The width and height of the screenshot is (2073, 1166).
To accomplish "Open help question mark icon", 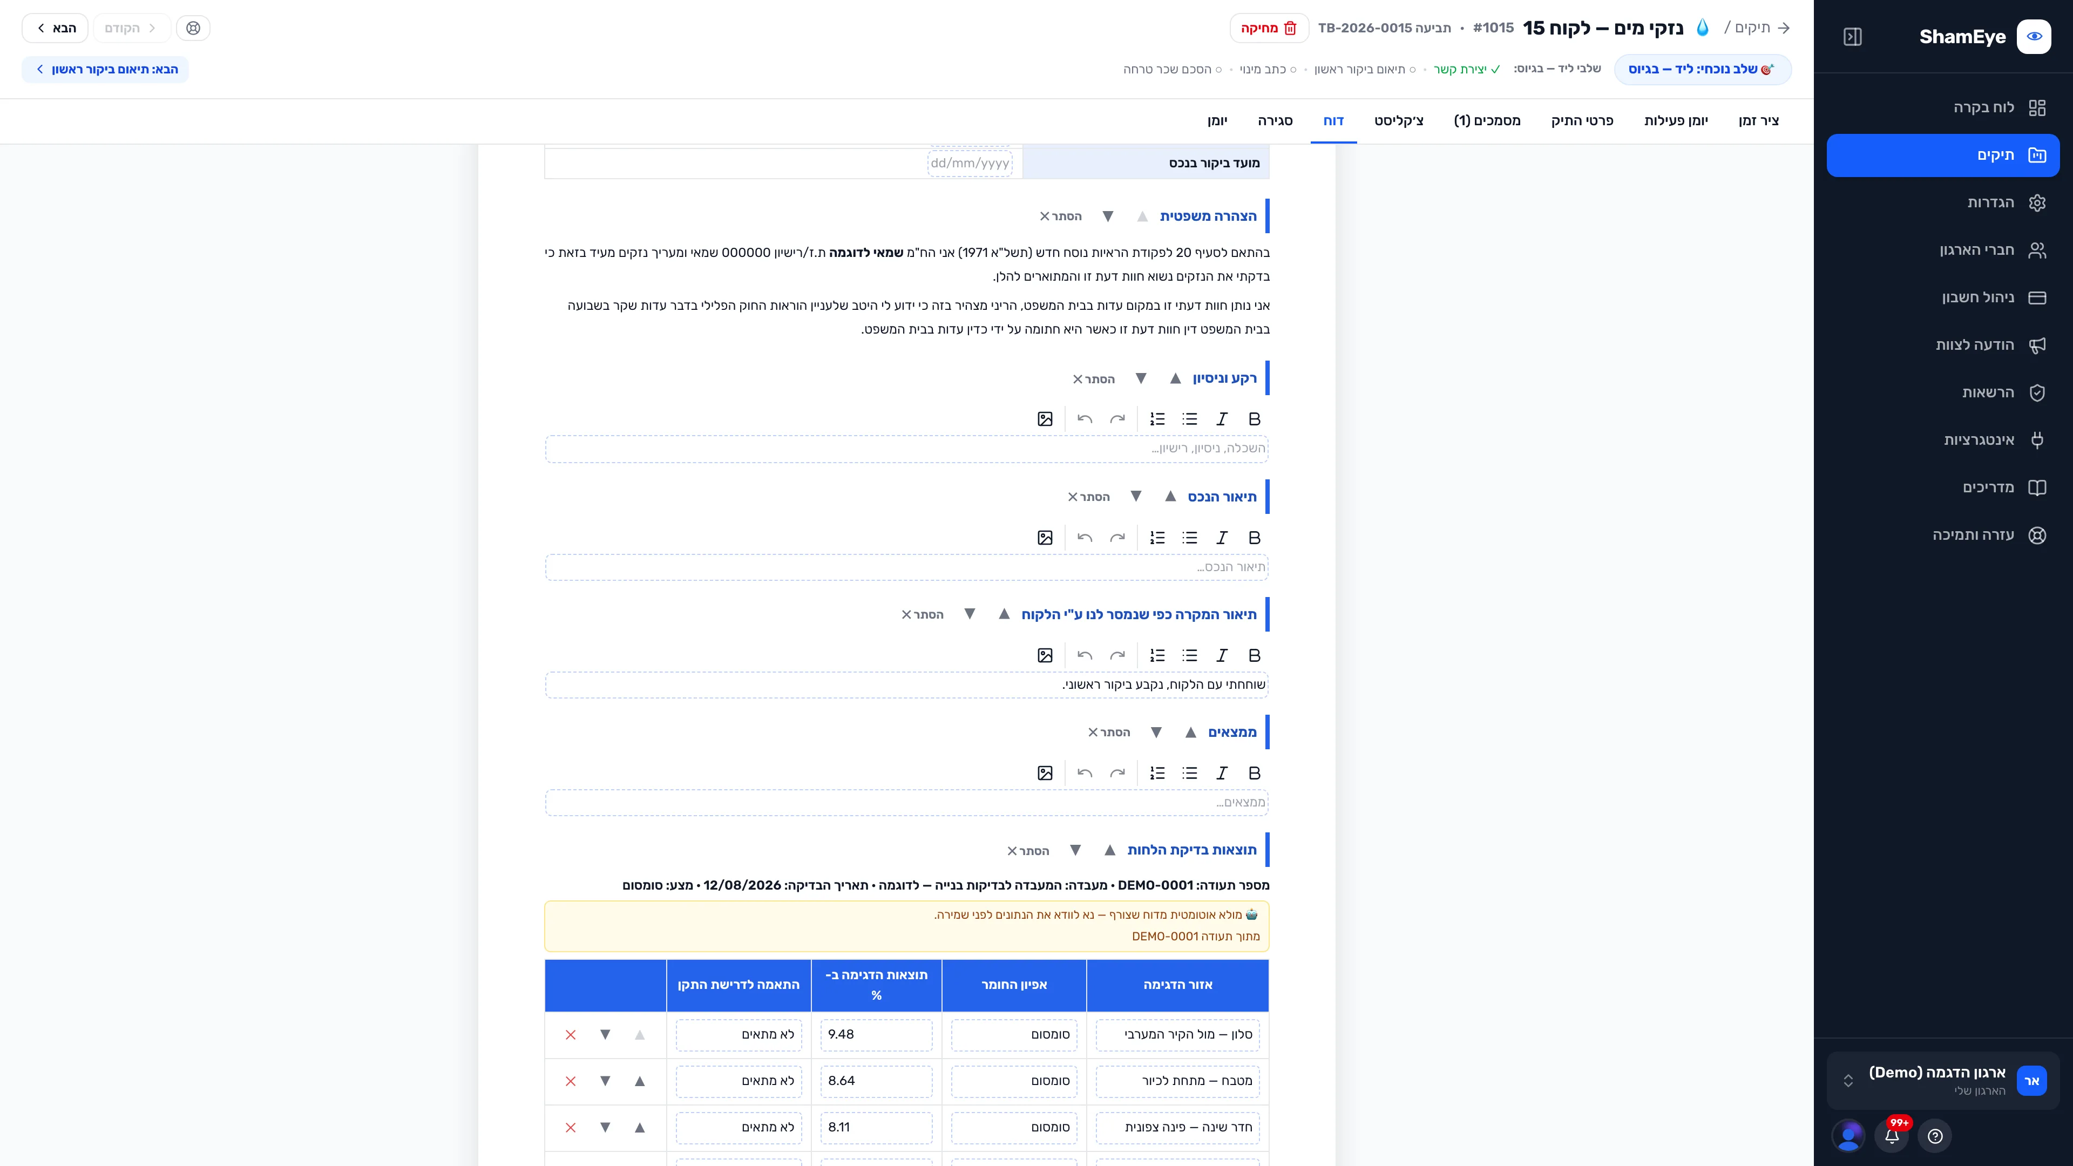I will tap(1935, 1136).
